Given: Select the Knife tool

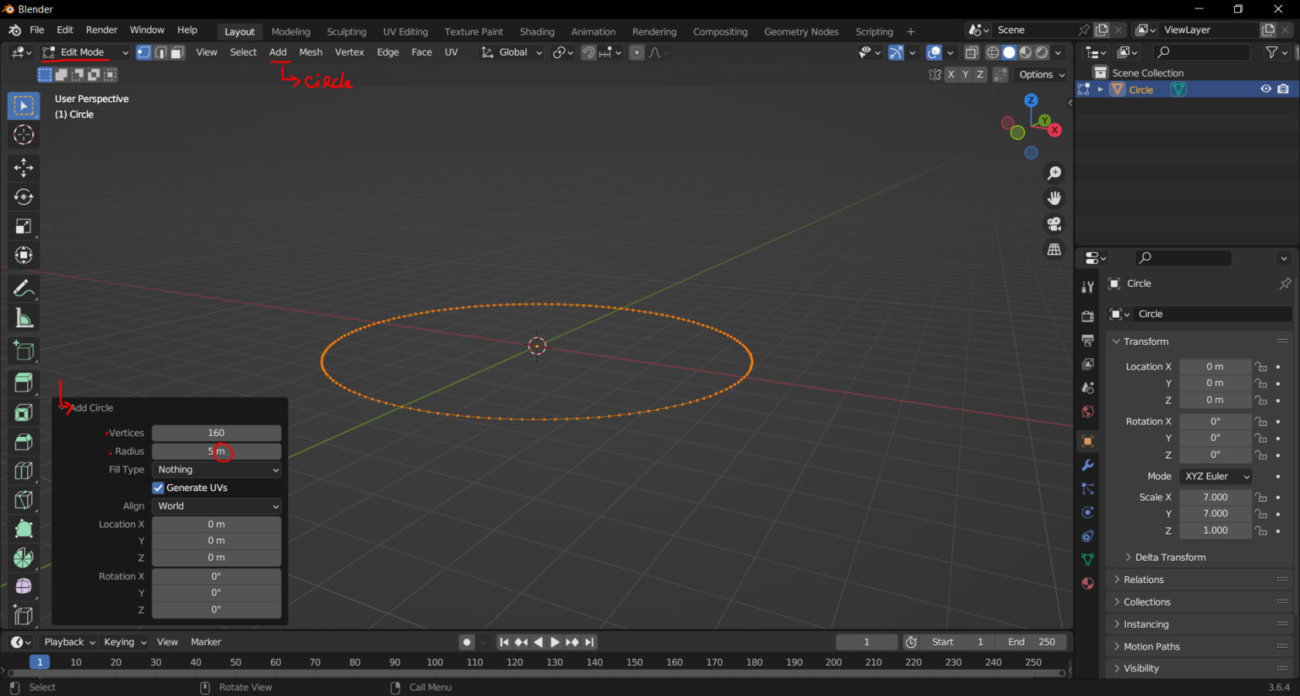Looking at the screenshot, I should pyautogui.click(x=23, y=500).
